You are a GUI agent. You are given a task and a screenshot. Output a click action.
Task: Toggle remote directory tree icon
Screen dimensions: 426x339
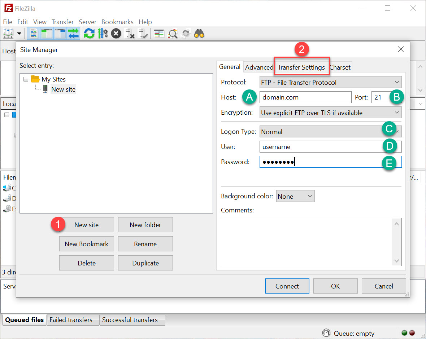tap(60, 34)
